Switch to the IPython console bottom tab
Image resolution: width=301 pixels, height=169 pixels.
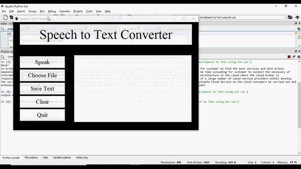coord(11,158)
